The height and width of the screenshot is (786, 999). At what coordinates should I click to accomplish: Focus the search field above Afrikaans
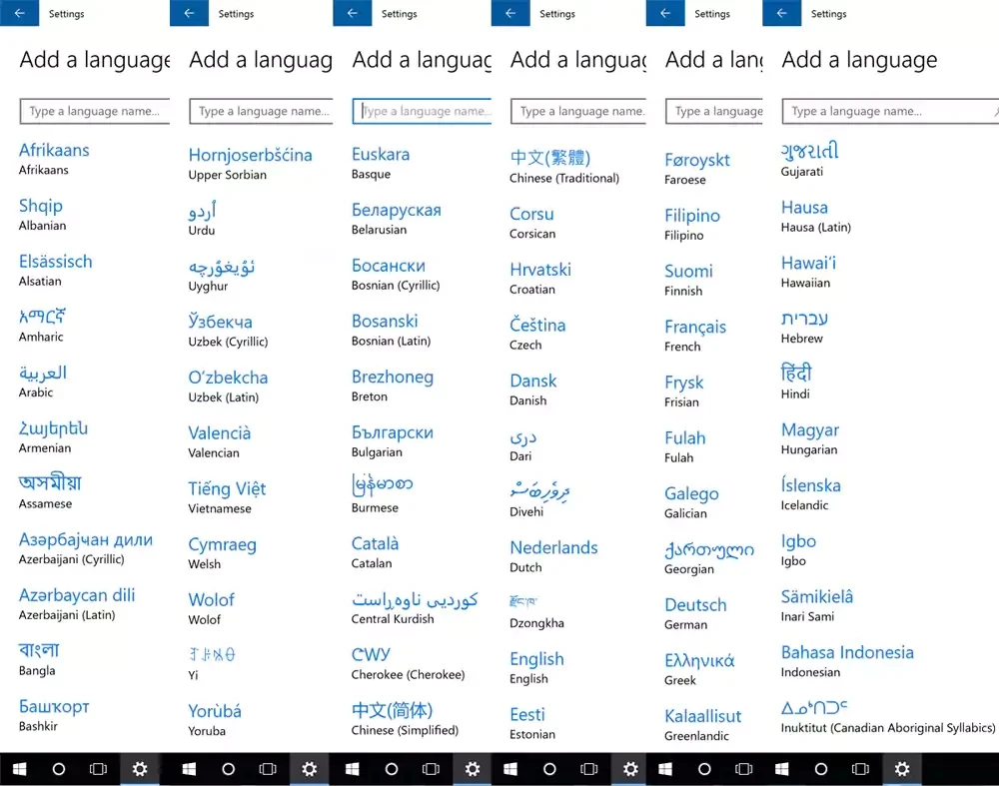[94, 111]
